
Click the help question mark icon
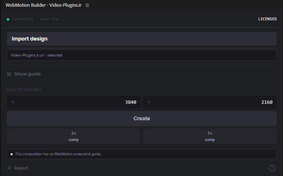(272, 168)
